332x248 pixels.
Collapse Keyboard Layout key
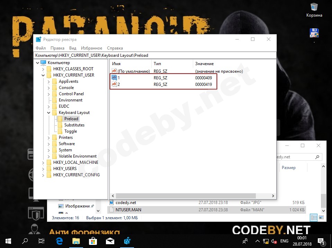[x=49, y=113]
